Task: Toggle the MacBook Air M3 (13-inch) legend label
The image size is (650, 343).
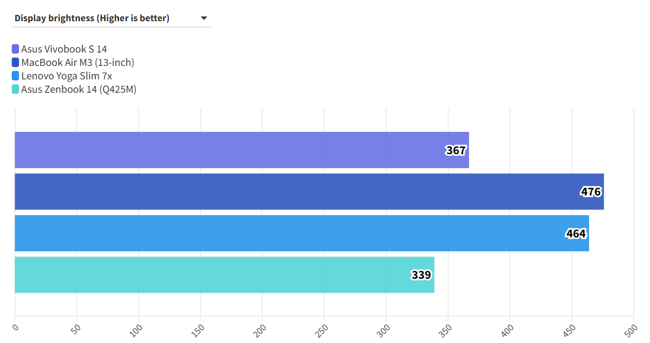Action: pos(78,63)
